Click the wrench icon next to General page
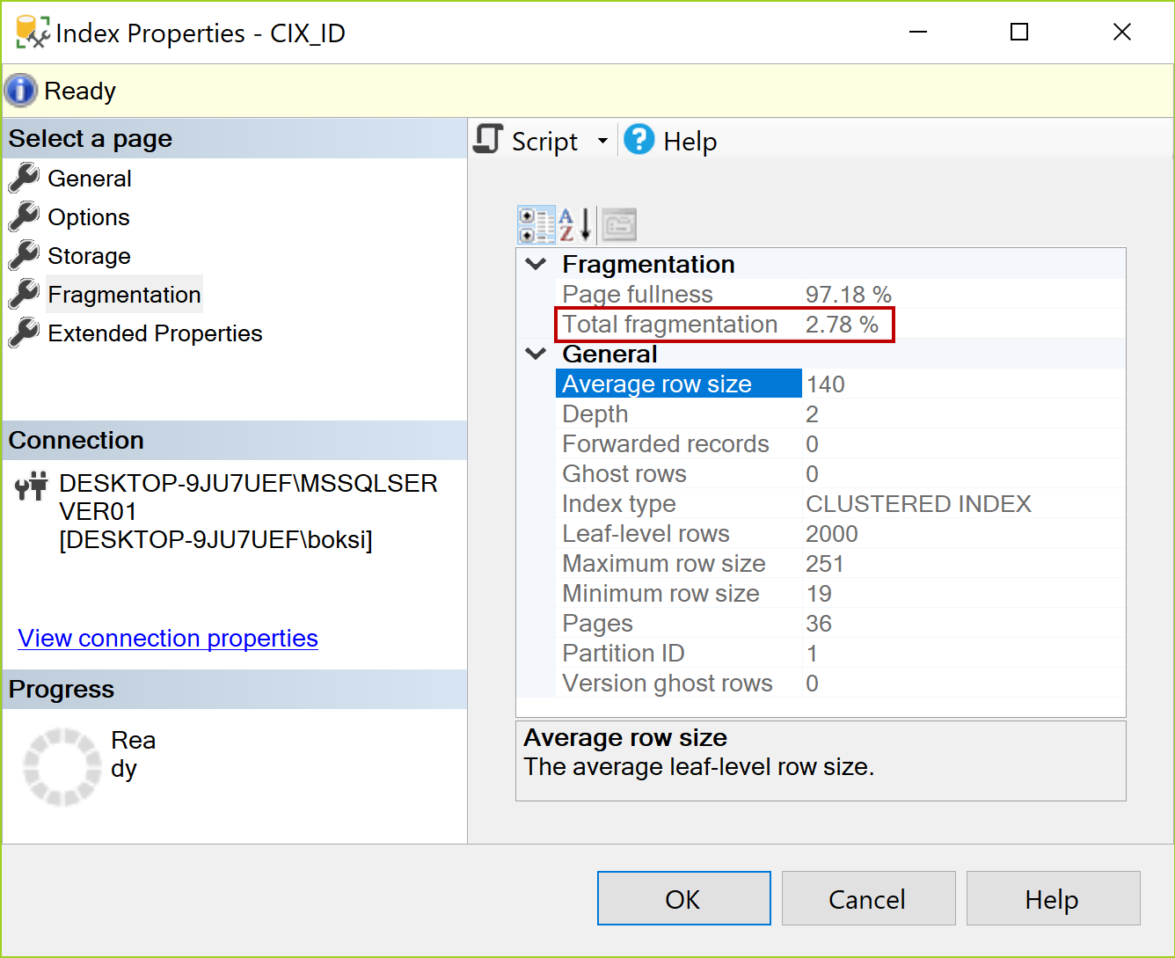 click(x=24, y=178)
